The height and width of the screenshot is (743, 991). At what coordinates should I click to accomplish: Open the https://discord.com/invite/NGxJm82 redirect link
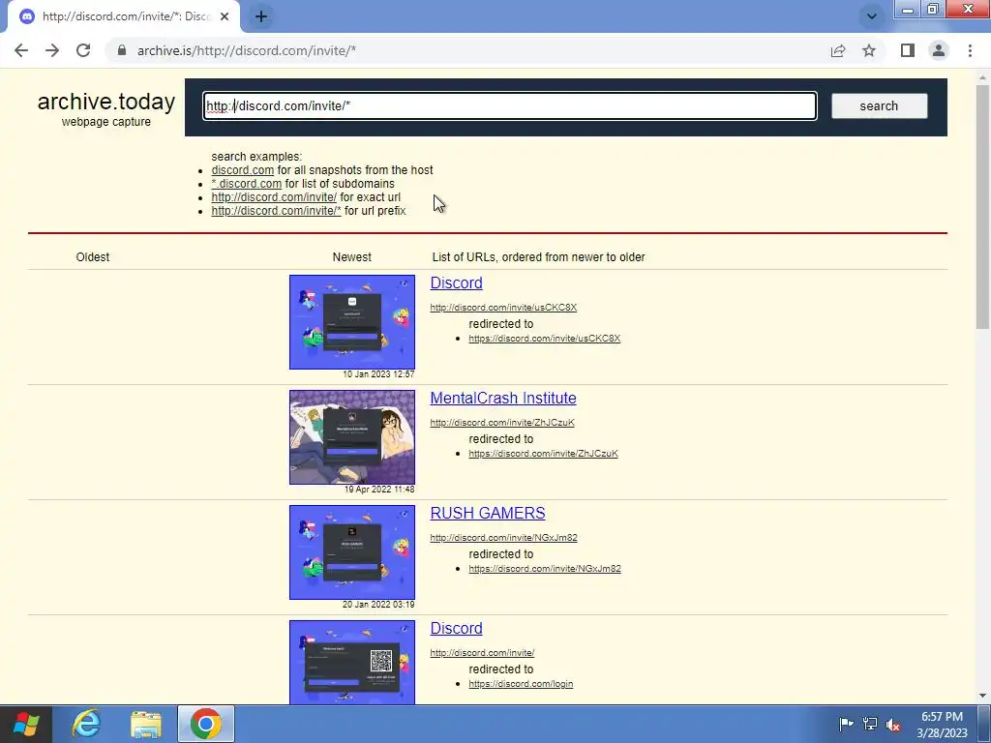545,569
